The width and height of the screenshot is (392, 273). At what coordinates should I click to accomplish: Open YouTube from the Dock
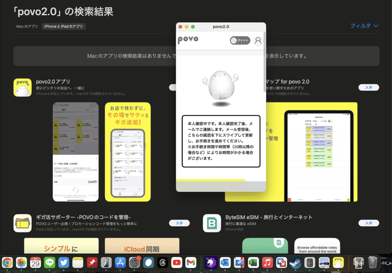coord(177,263)
